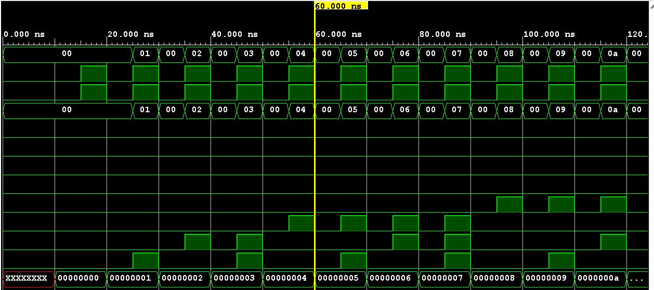Select the 02 value in the fourth signal row
Image resolution: width=654 pixels, height=290 pixels.
coord(198,110)
